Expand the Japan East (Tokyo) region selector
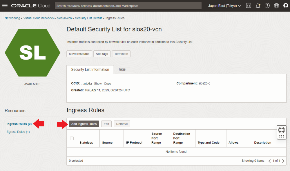 (224, 6)
